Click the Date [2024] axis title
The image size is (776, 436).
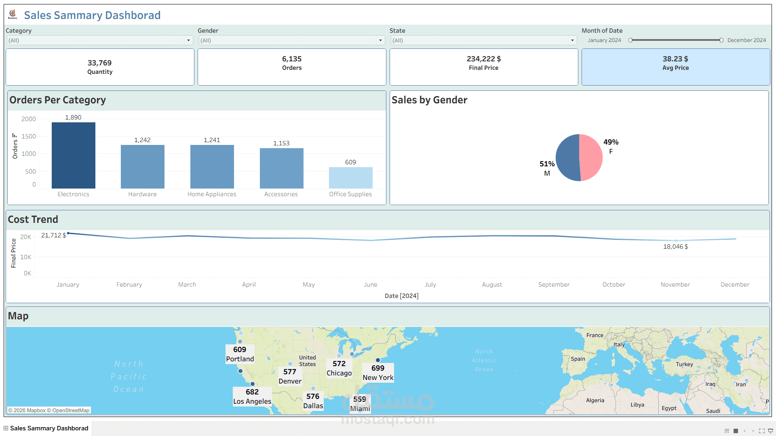(401, 296)
